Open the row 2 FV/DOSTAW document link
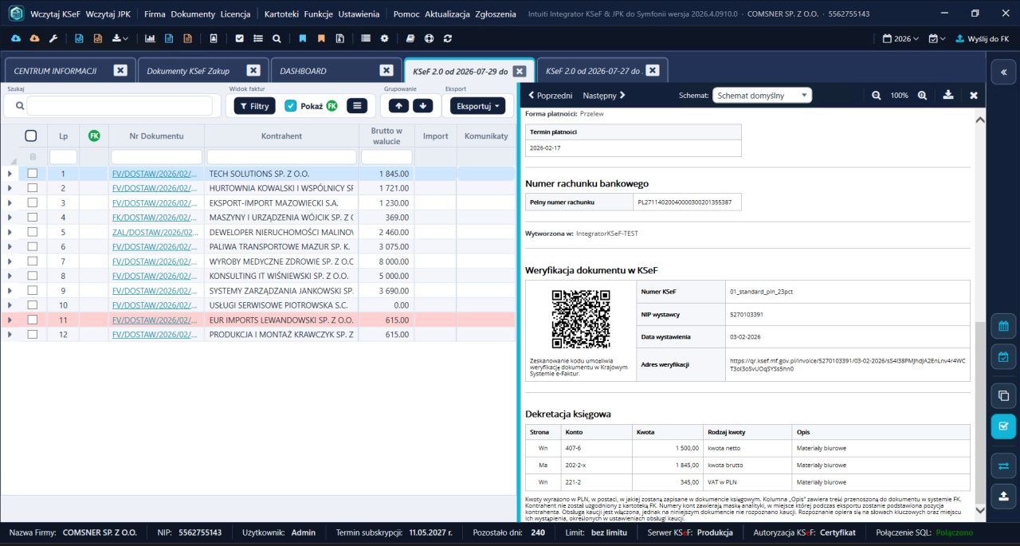 pyautogui.click(x=155, y=188)
